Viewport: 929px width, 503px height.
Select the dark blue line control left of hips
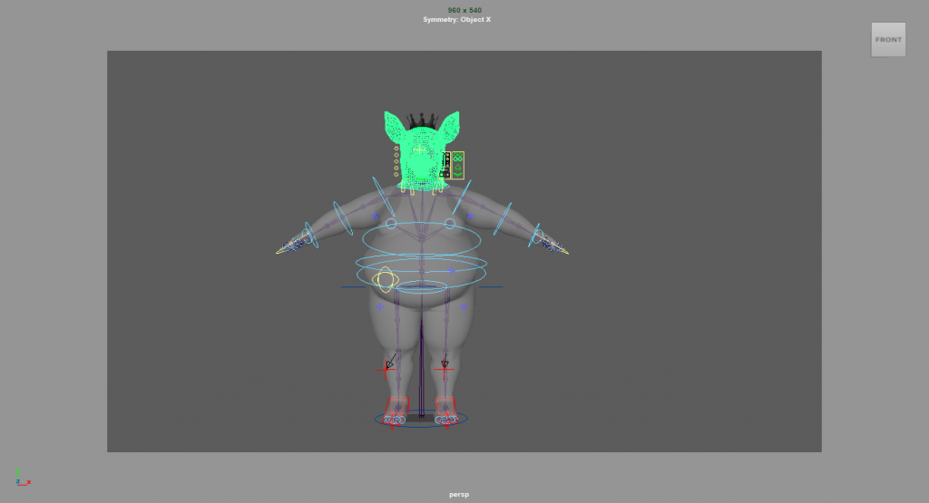pyautogui.click(x=353, y=287)
